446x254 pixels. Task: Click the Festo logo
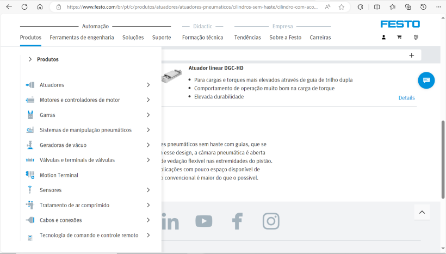pyautogui.click(x=400, y=24)
